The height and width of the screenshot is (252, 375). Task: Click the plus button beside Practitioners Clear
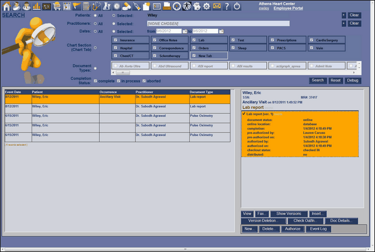pyautogui.click(x=344, y=23)
